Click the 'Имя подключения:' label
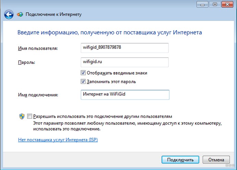The width and height of the screenshot is (237, 170). click(38, 95)
